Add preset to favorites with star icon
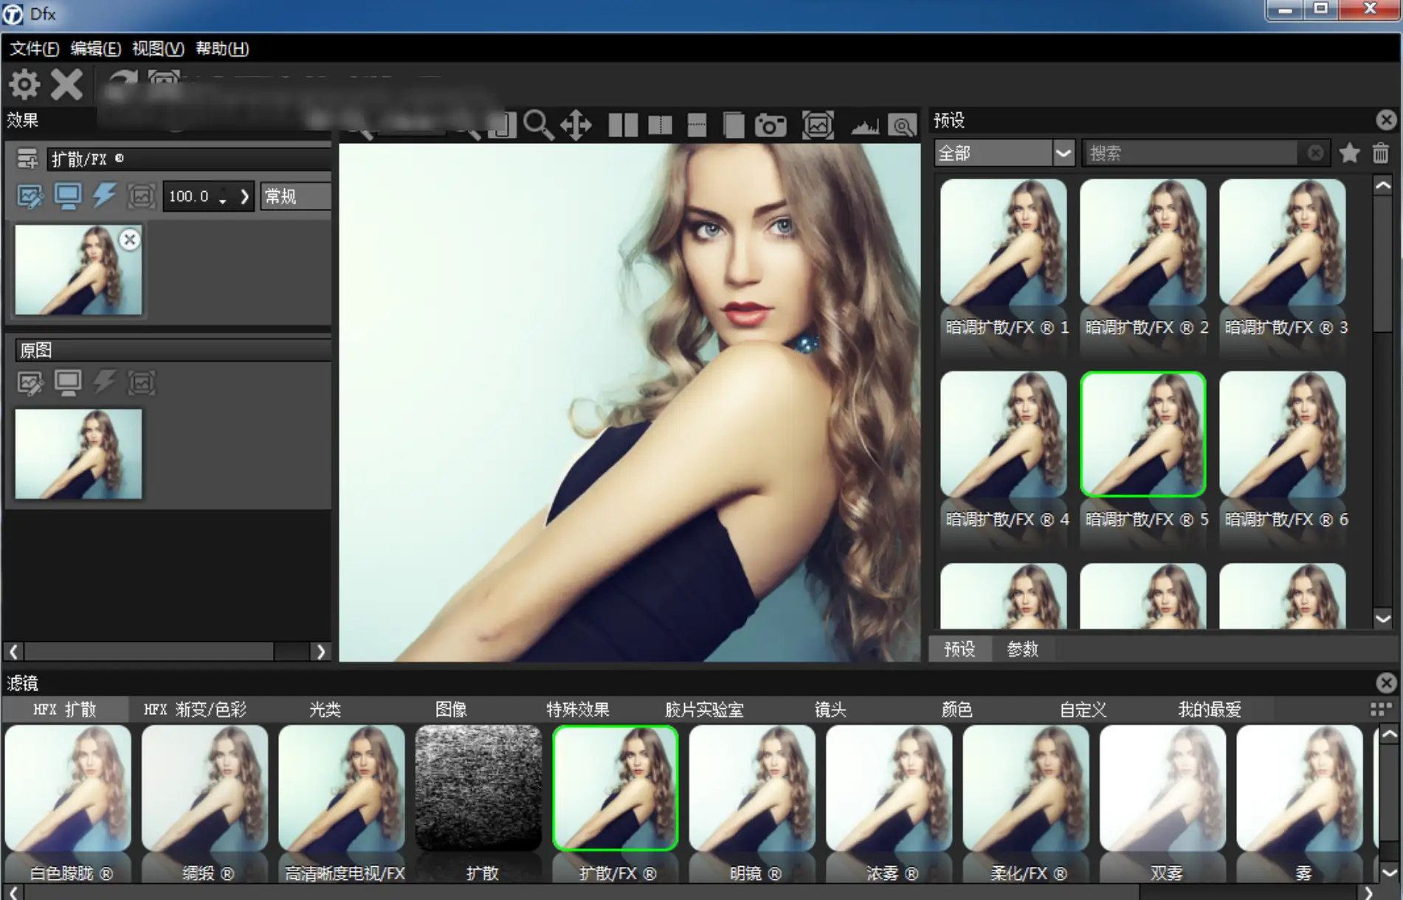 [x=1349, y=153]
